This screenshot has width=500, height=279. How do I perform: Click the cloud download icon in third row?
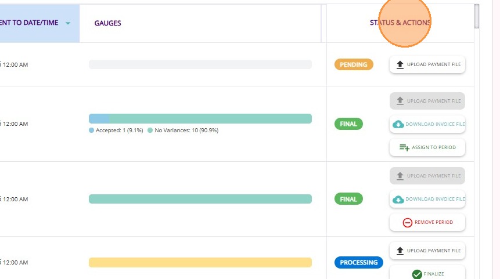tap(398, 200)
